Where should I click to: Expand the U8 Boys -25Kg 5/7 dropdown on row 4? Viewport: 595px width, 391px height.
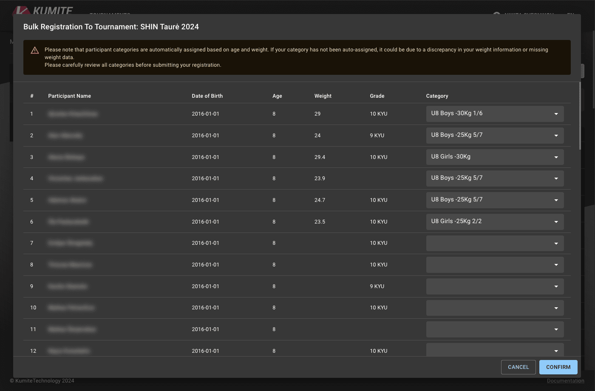point(495,178)
